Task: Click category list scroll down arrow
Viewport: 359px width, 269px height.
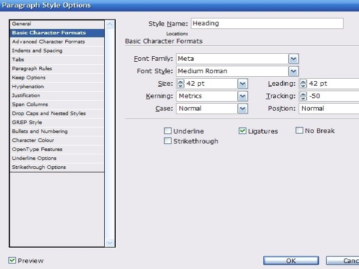Action: [110, 243]
